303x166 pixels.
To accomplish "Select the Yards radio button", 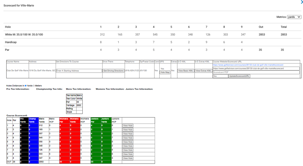I will (x=25, y=86).
